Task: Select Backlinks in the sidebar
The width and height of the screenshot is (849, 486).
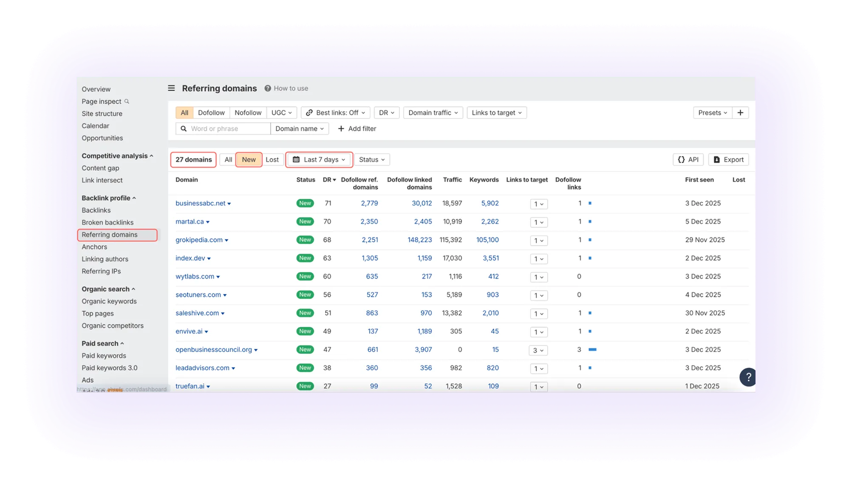Action: click(96, 210)
